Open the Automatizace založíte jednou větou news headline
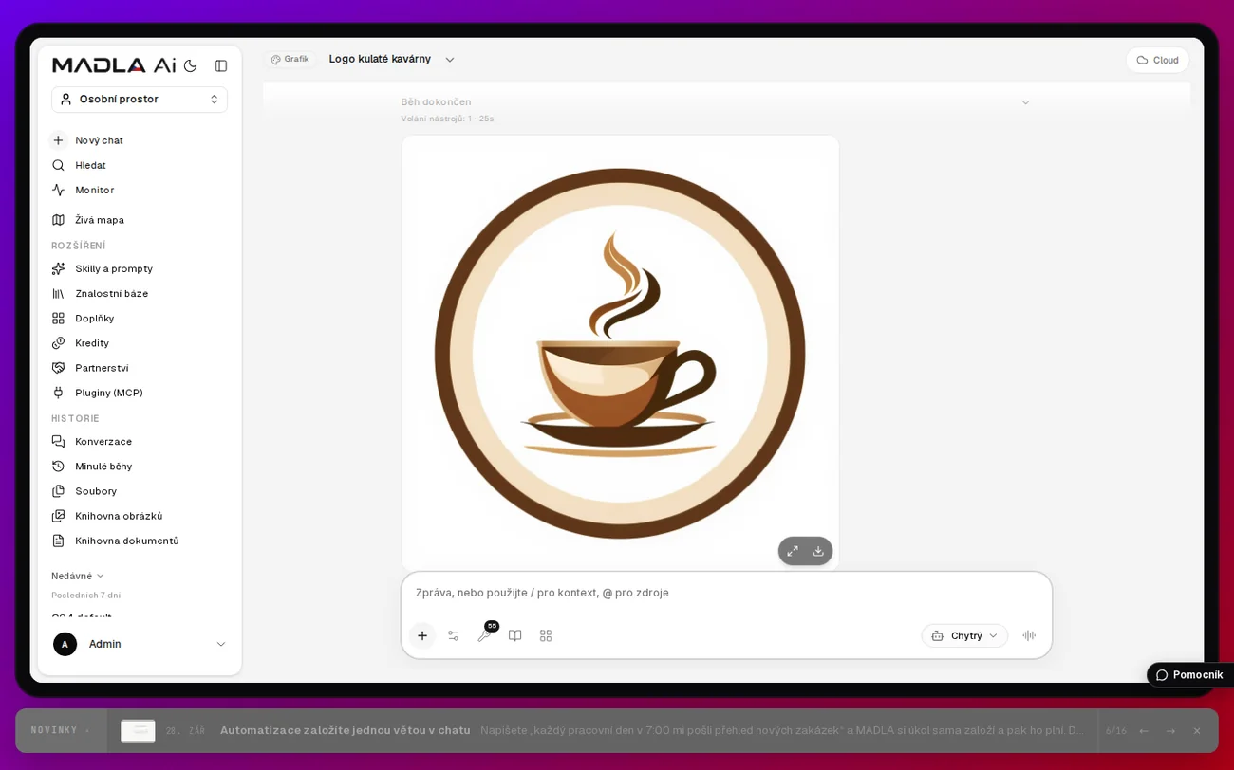The height and width of the screenshot is (770, 1234). click(x=346, y=730)
